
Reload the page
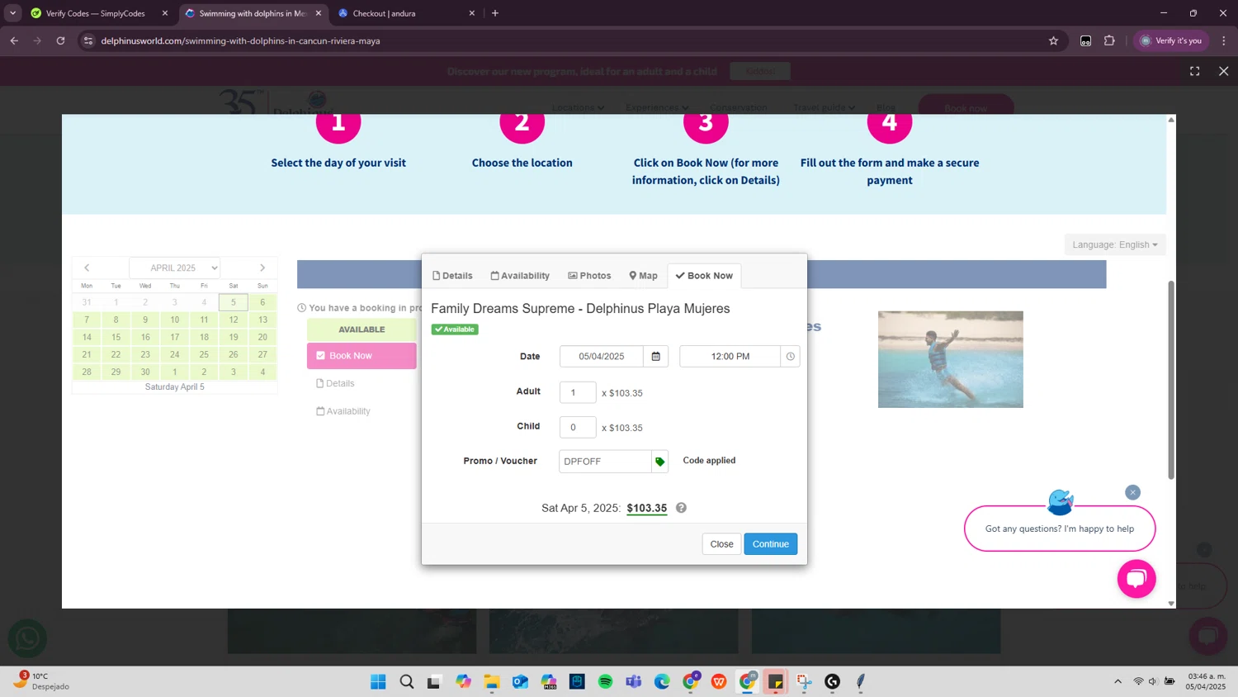60,40
